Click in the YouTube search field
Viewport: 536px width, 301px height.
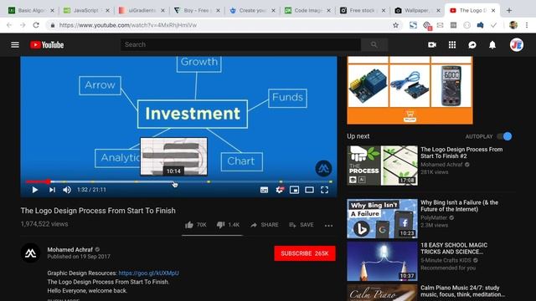tap(240, 44)
